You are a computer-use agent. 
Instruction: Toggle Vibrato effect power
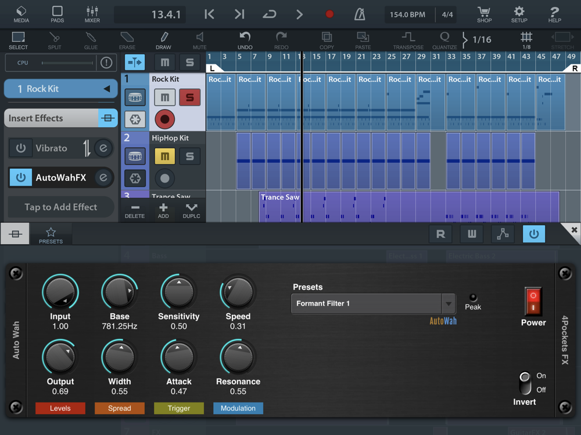pos(21,148)
